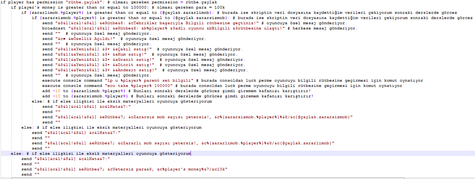475x179 pixels.
Task: Click the highlighted 'else:' line with cursor
Action: point(101,153)
